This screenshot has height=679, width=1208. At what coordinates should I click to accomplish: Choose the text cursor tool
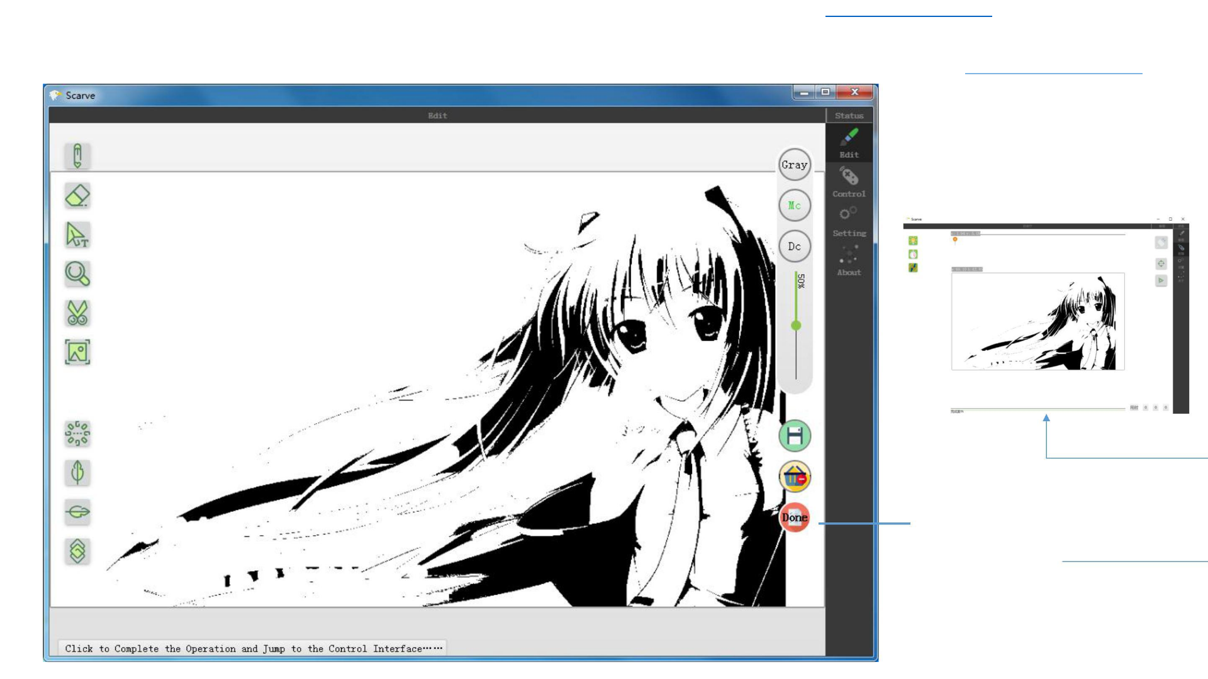[77, 235]
